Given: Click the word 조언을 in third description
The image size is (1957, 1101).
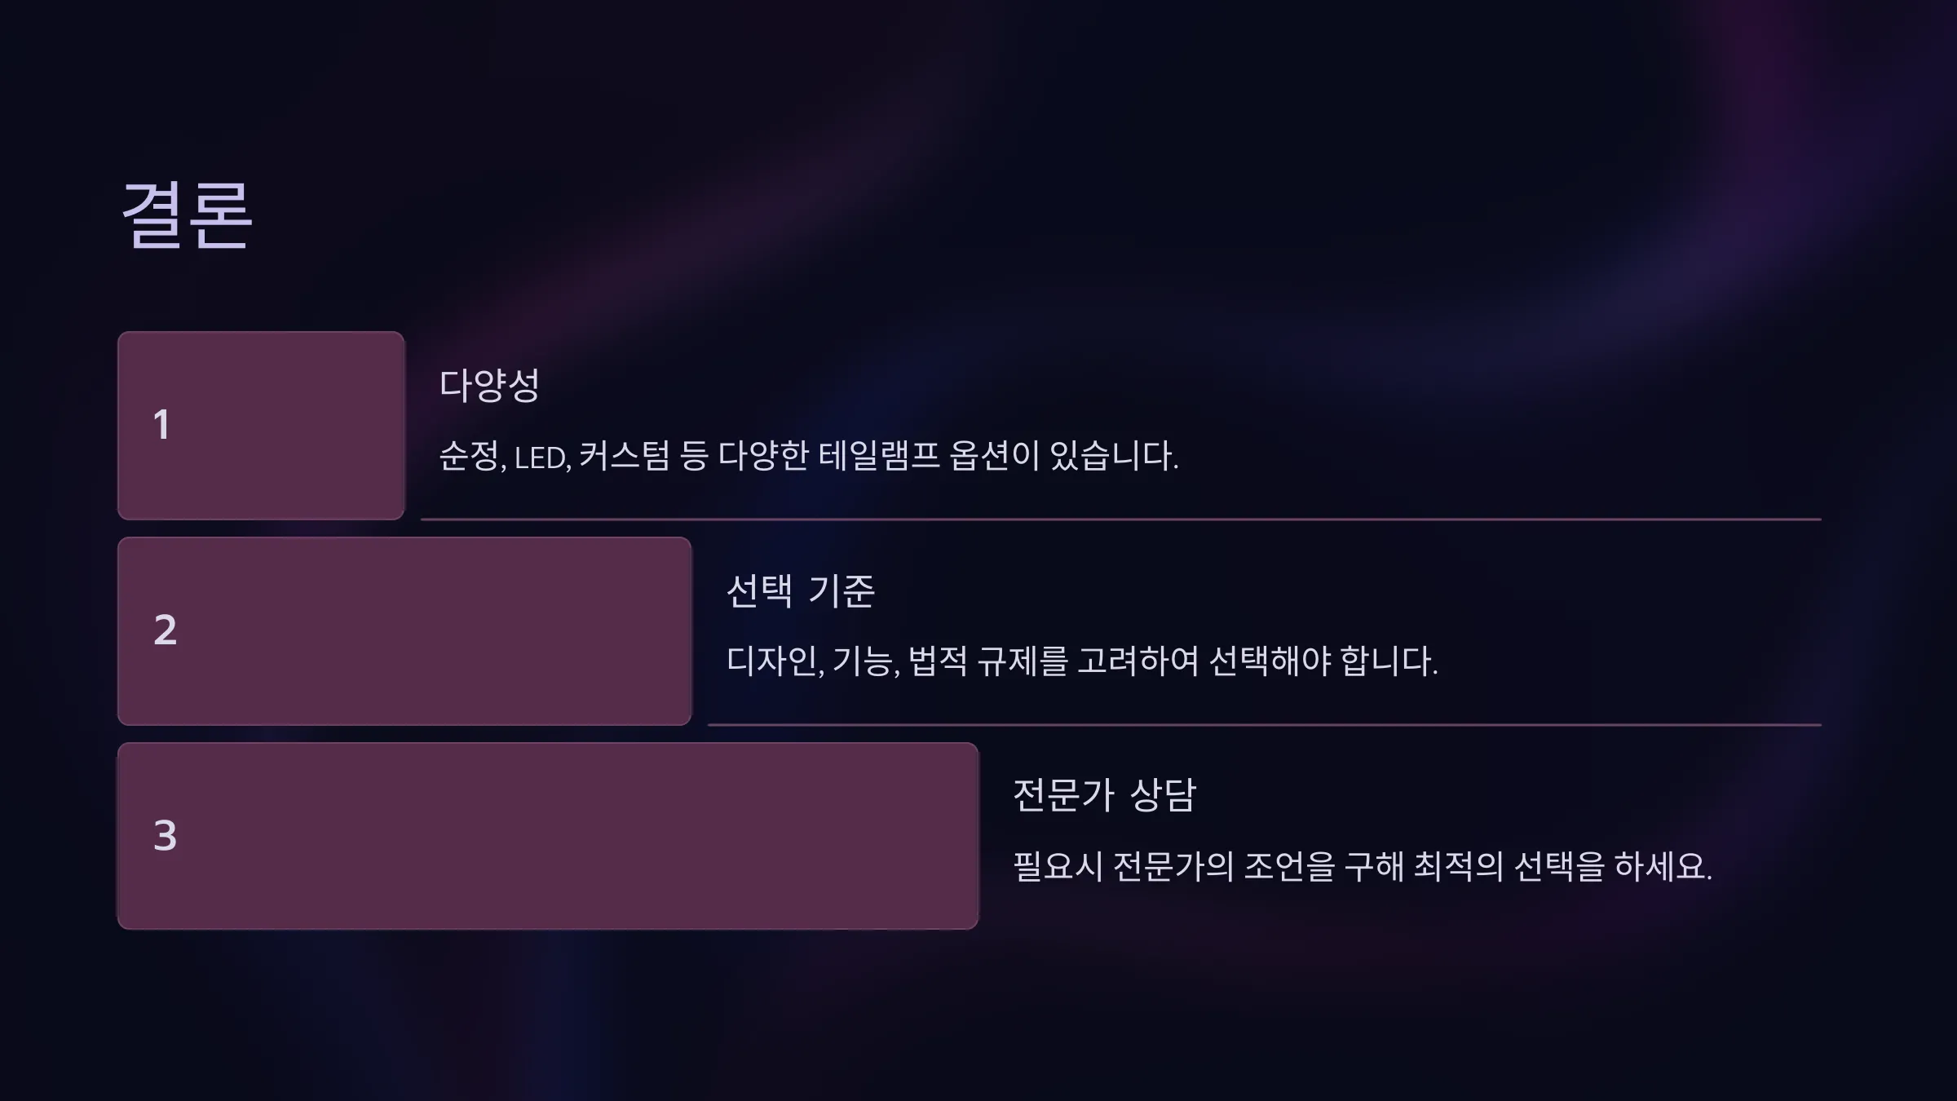Looking at the screenshot, I should click(x=1289, y=866).
